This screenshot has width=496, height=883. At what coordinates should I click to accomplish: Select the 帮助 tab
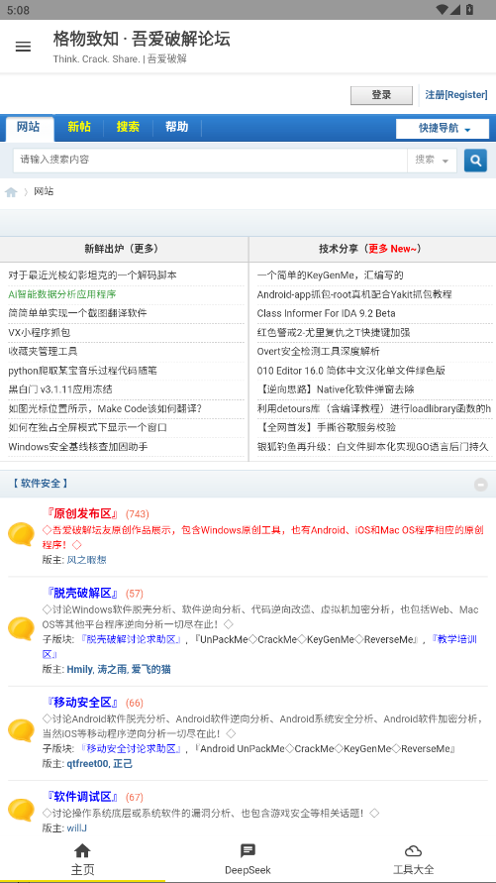click(176, 127)
